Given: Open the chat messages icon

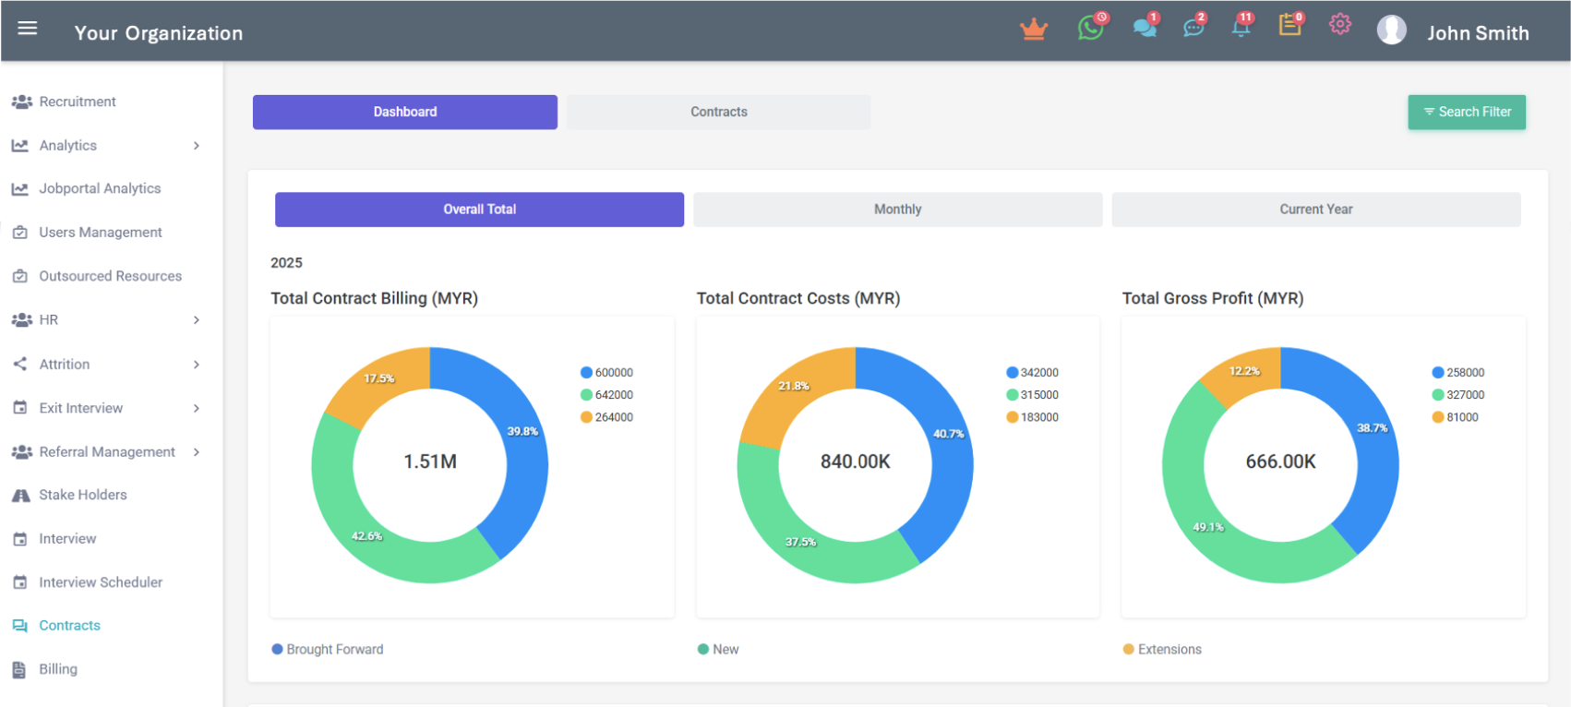Looking at the screenshot, I should 1145,28.
